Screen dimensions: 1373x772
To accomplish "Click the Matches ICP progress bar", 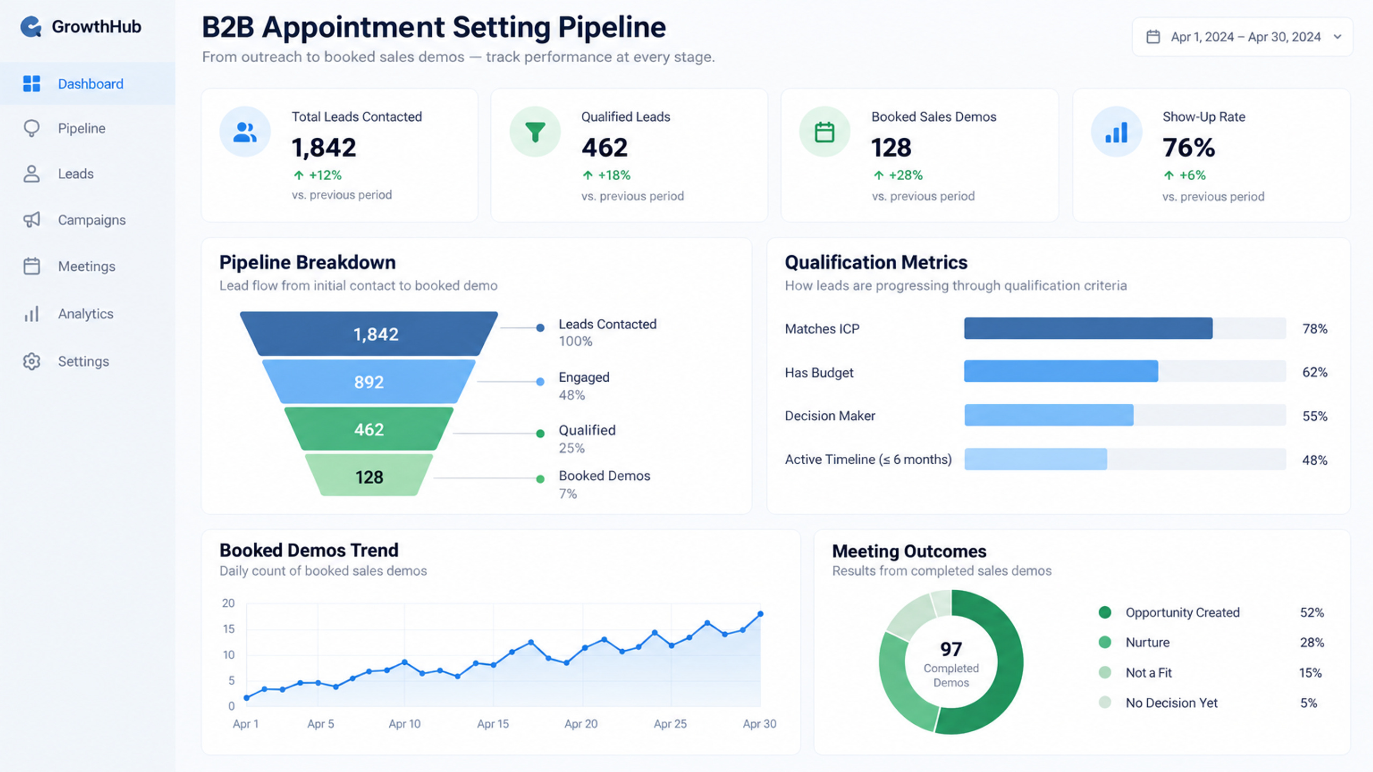I will [1125, 328].
